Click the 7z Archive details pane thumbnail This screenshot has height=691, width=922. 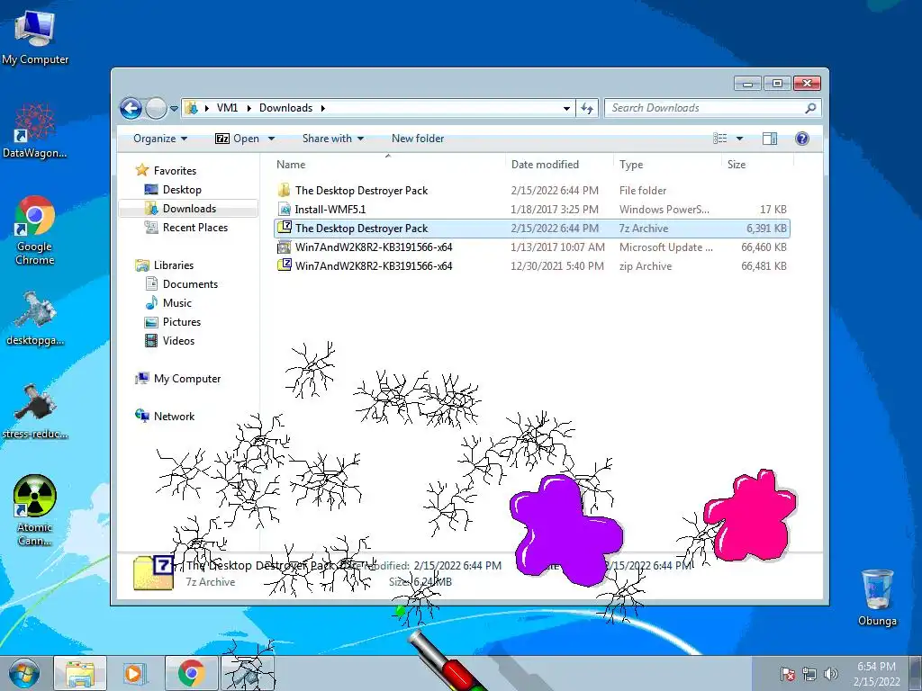click(x=153, y=572)
